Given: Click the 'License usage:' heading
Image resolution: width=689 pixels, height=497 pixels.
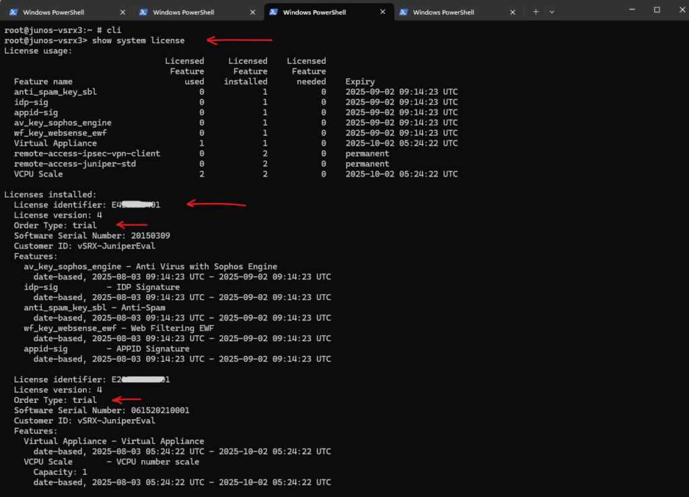Looking at the screenshot, I should tap(38, 51).
